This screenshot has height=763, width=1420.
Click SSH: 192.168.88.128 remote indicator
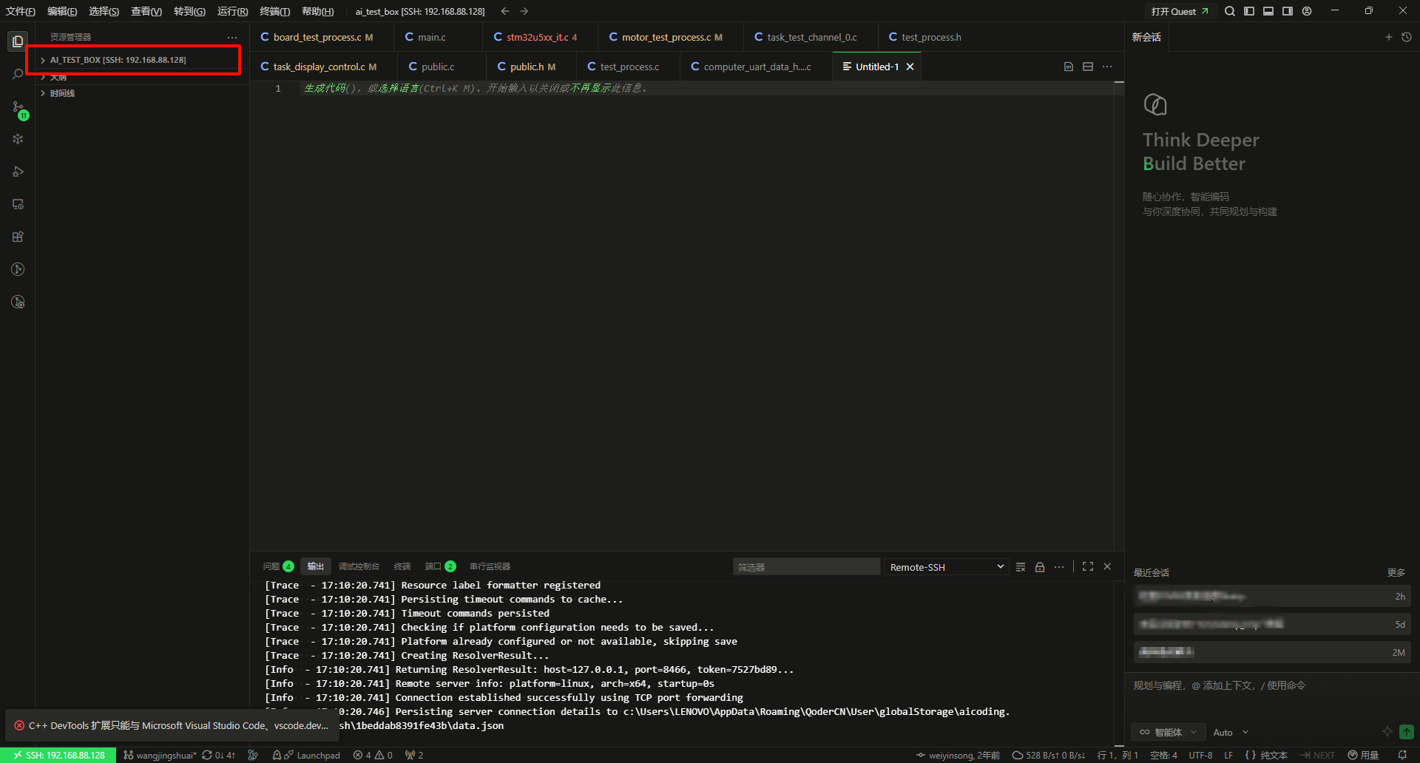(x=58, y=755)
